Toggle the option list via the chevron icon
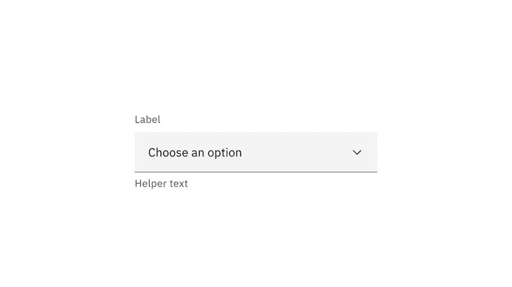Screen dimensions: 512x287 (357, 152)
